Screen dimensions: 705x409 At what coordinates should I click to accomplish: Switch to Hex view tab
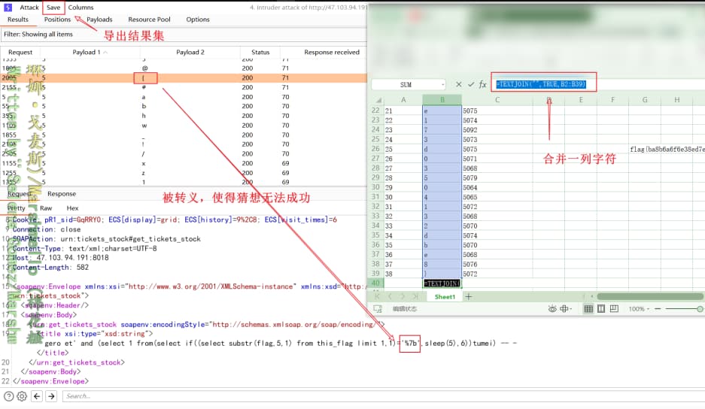pyautogui.click(x=72, y=208)
